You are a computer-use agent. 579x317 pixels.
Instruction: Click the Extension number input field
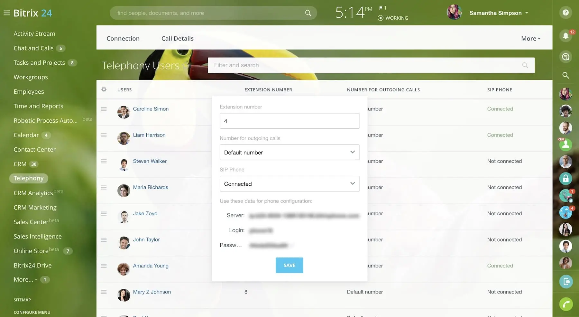(x=289, y=121)
